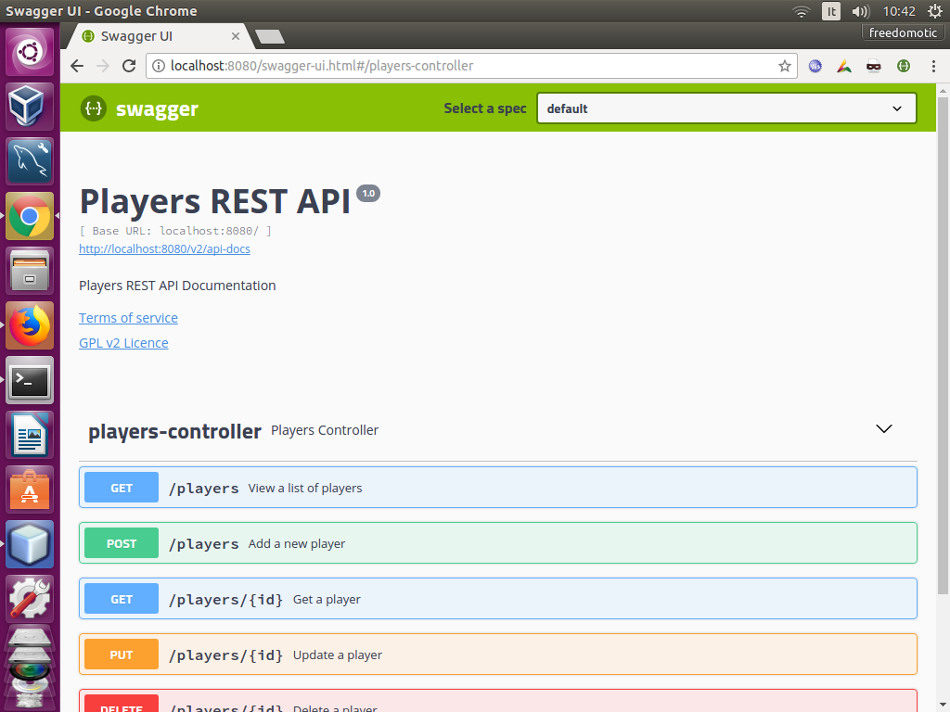The width and height of the screenshot is (950, 712).
Task: Go back using the browser back arrow
Action: tap(77, 66)
